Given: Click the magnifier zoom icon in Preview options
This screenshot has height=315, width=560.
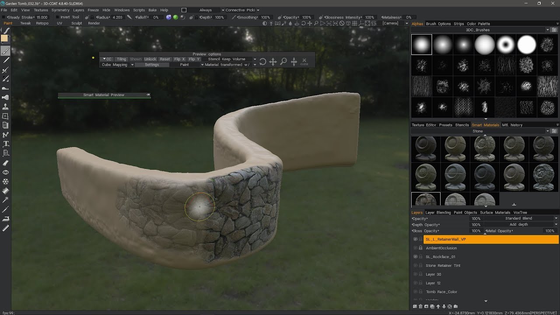Looking at the screenshot, I should pyautogui.click(x=283, y=62).
